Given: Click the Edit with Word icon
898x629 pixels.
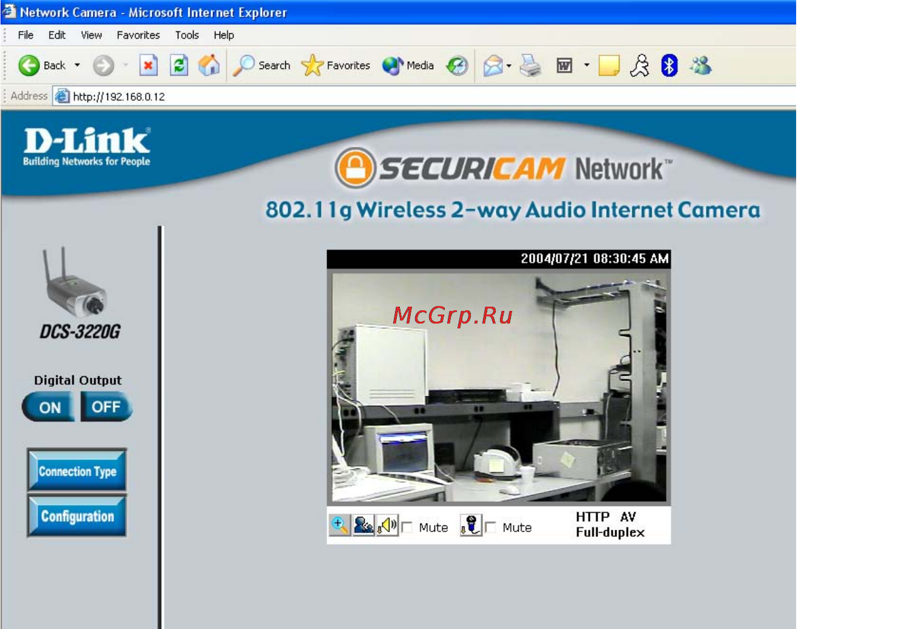Looking at the screenshot, I should coord(564,65).
